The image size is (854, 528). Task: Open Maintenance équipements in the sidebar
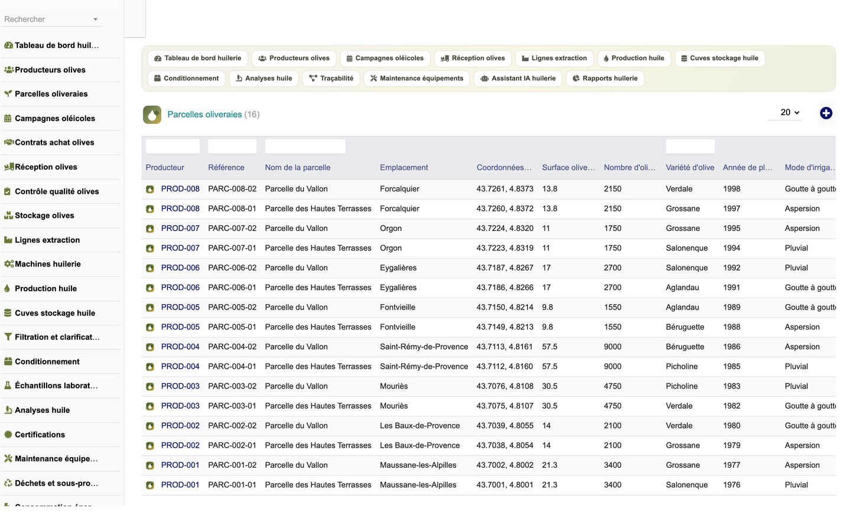[56, 459]
